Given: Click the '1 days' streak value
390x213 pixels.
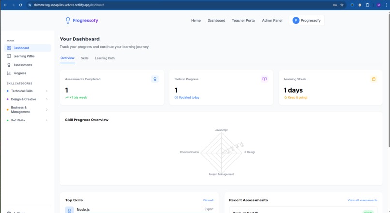Looking at the screenshot, I should pos(293,90).
